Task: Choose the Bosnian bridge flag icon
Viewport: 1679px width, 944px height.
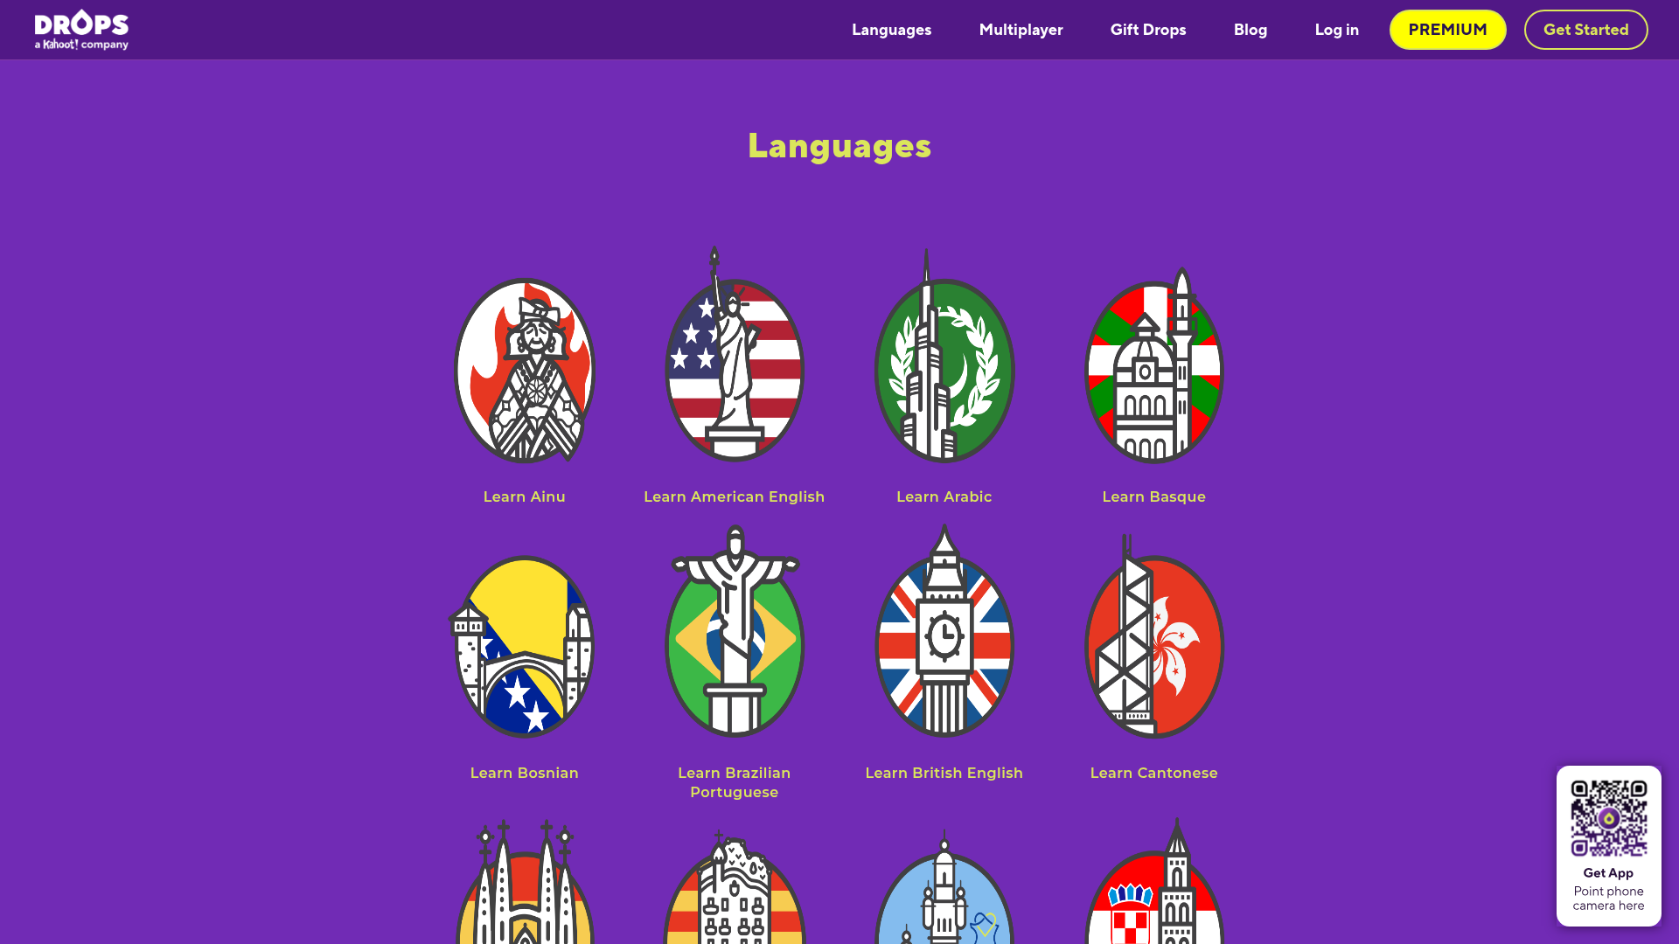Action: tap(523, 647)
